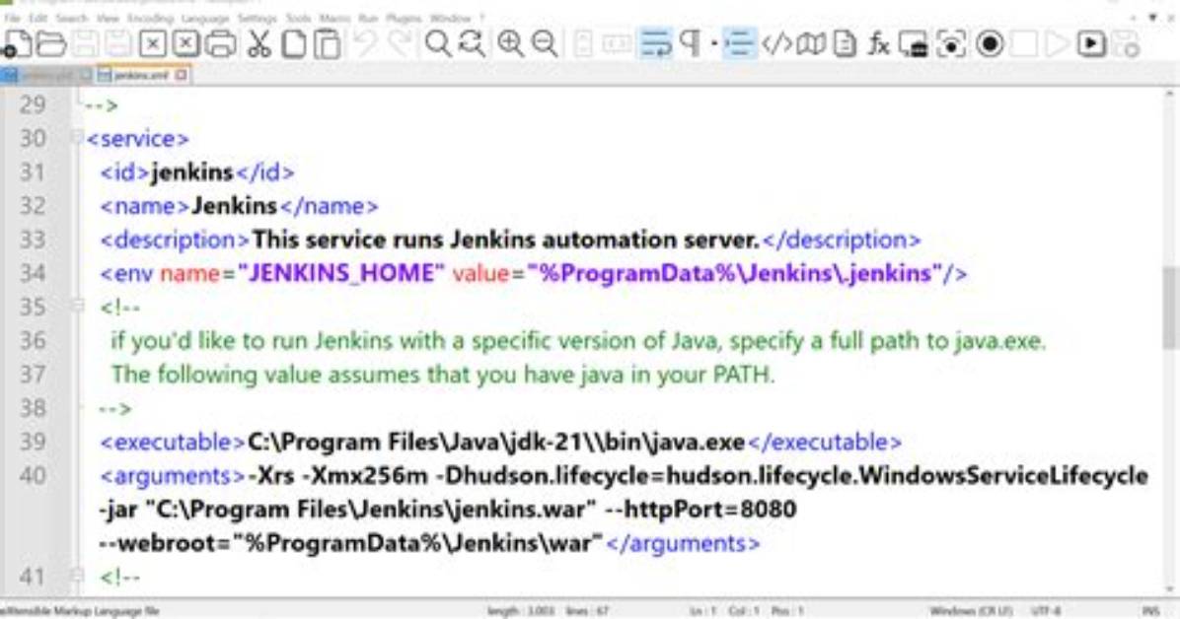Viewport: 1180px width, 619px height.
Task: Open the Macro menu
Action: [x=334, y=18]
